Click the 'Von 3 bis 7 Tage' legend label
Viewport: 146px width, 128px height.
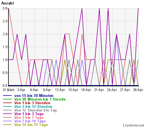point(29,117)
